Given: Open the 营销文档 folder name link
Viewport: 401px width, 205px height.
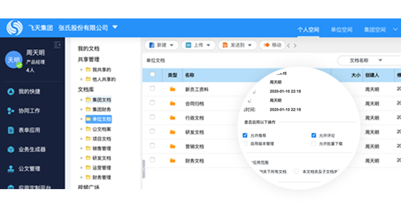Looking at the screenshot, I should point(194,147).
